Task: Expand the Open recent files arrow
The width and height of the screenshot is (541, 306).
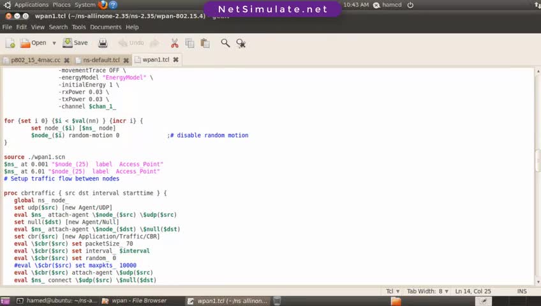Action: pos(54,43)
